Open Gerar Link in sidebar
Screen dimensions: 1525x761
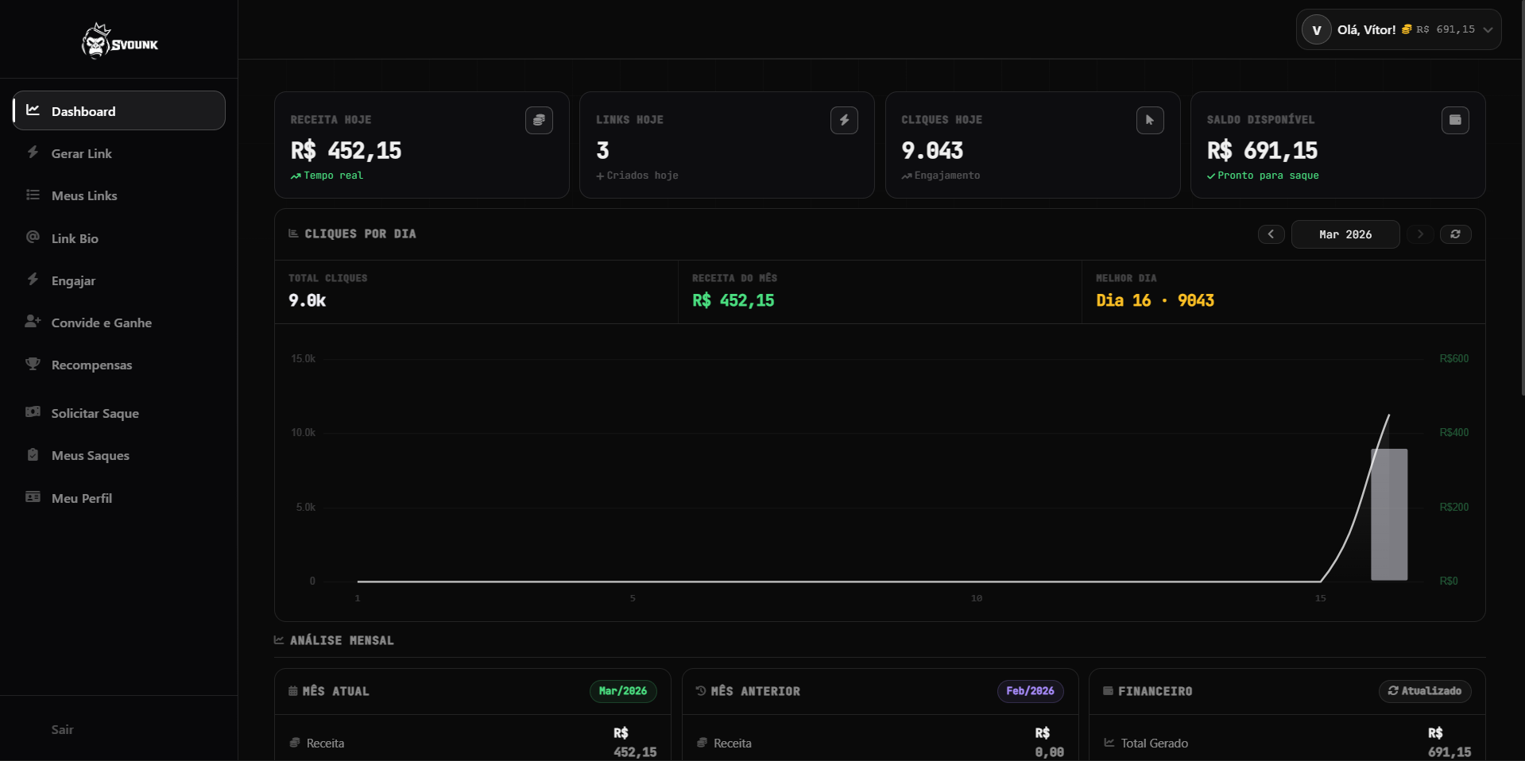coord(81,153)
